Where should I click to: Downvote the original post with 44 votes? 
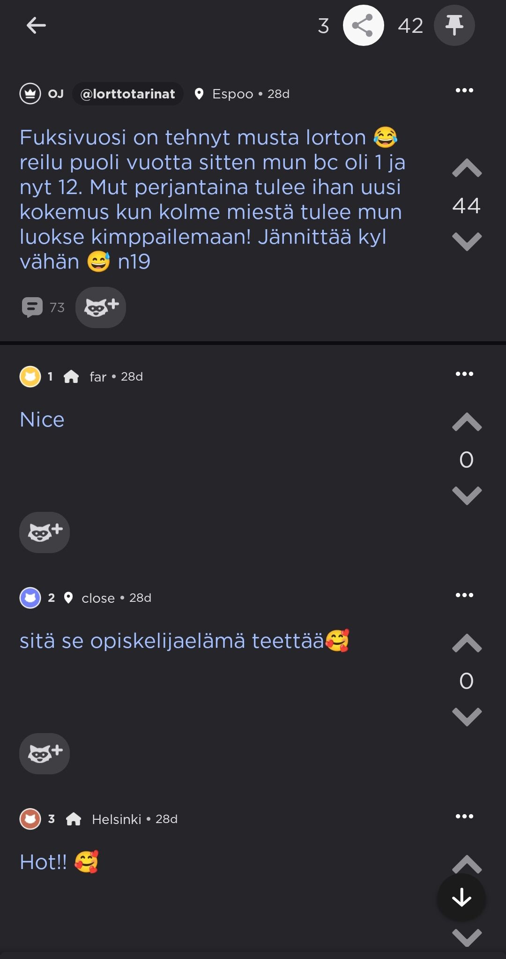[x=467, y=241]
